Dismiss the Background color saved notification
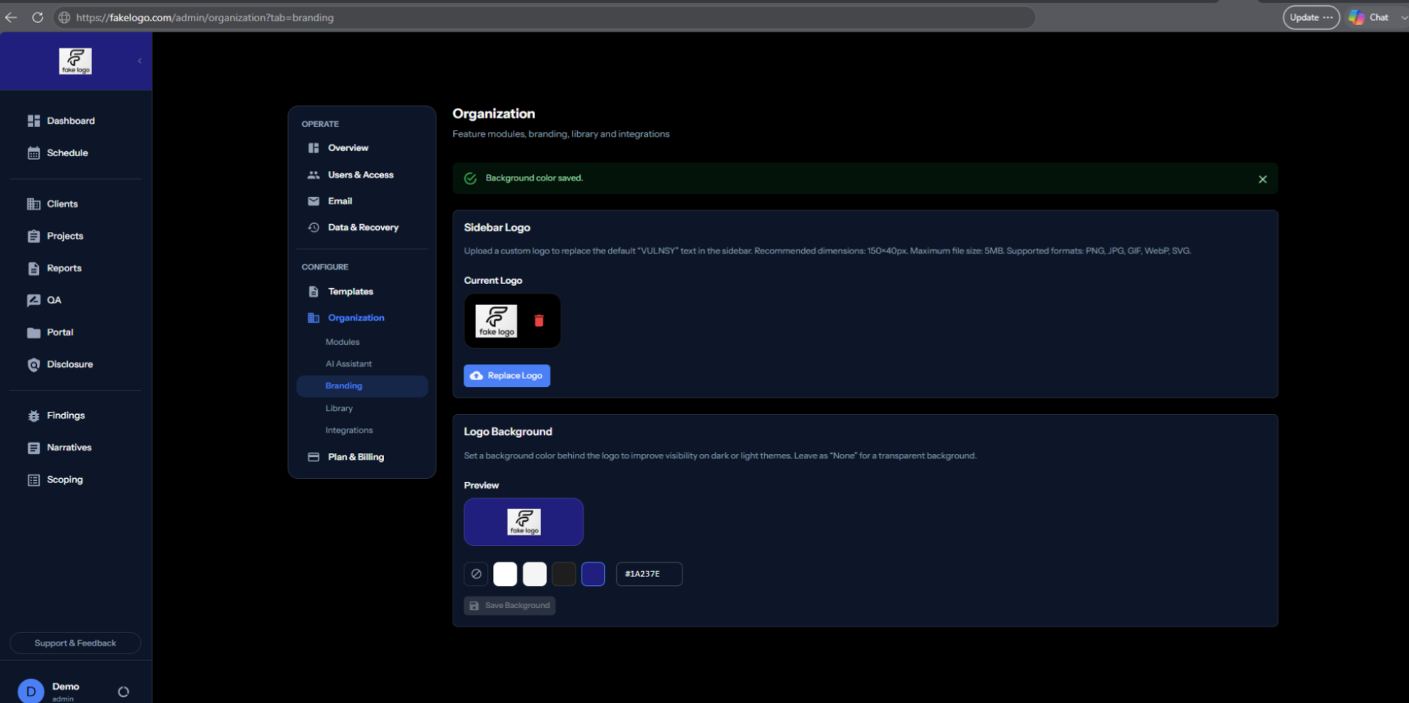This screenshot has height=703, width=1409. coord(1262,179)
